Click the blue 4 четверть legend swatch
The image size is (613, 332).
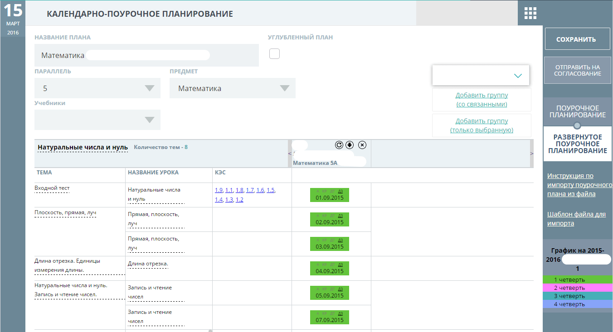point(578,304)
